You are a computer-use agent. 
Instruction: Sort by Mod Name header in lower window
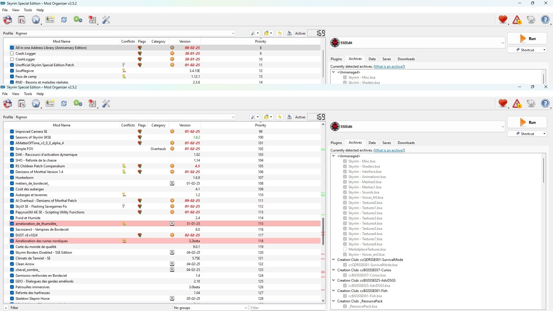[62, 125]
